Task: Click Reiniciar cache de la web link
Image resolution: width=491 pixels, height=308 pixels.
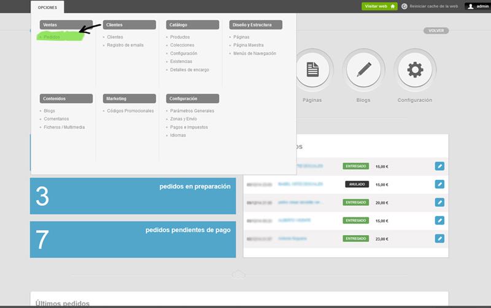Action: point(434,6)
